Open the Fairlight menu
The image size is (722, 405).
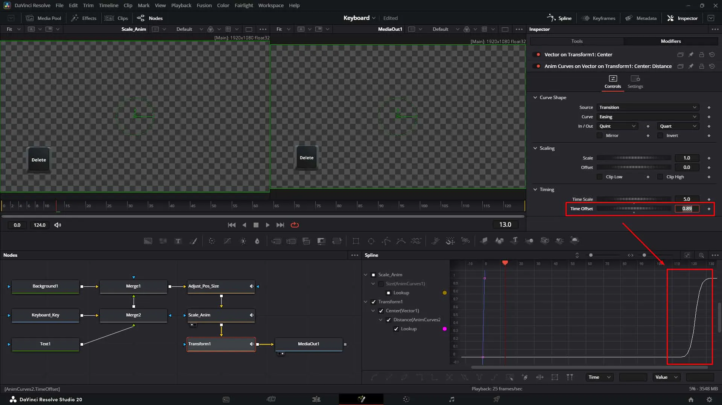pyautogui.click(x=243, y=5)
